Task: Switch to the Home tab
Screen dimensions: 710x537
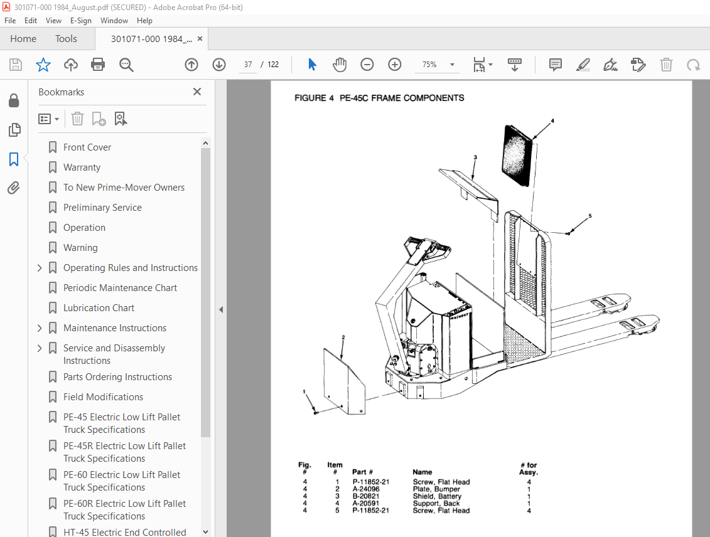Action: point(23,38)
